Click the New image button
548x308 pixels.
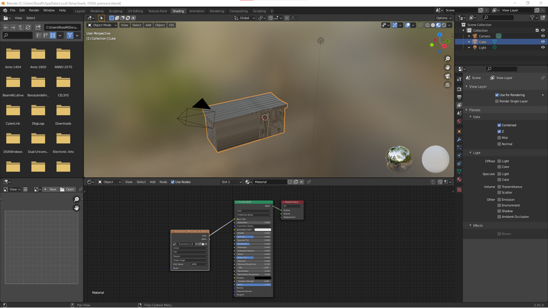50,189
